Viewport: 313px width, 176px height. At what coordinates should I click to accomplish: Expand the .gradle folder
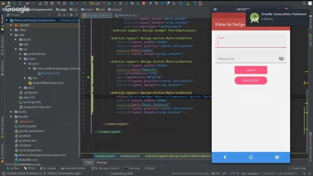point(11,25)
